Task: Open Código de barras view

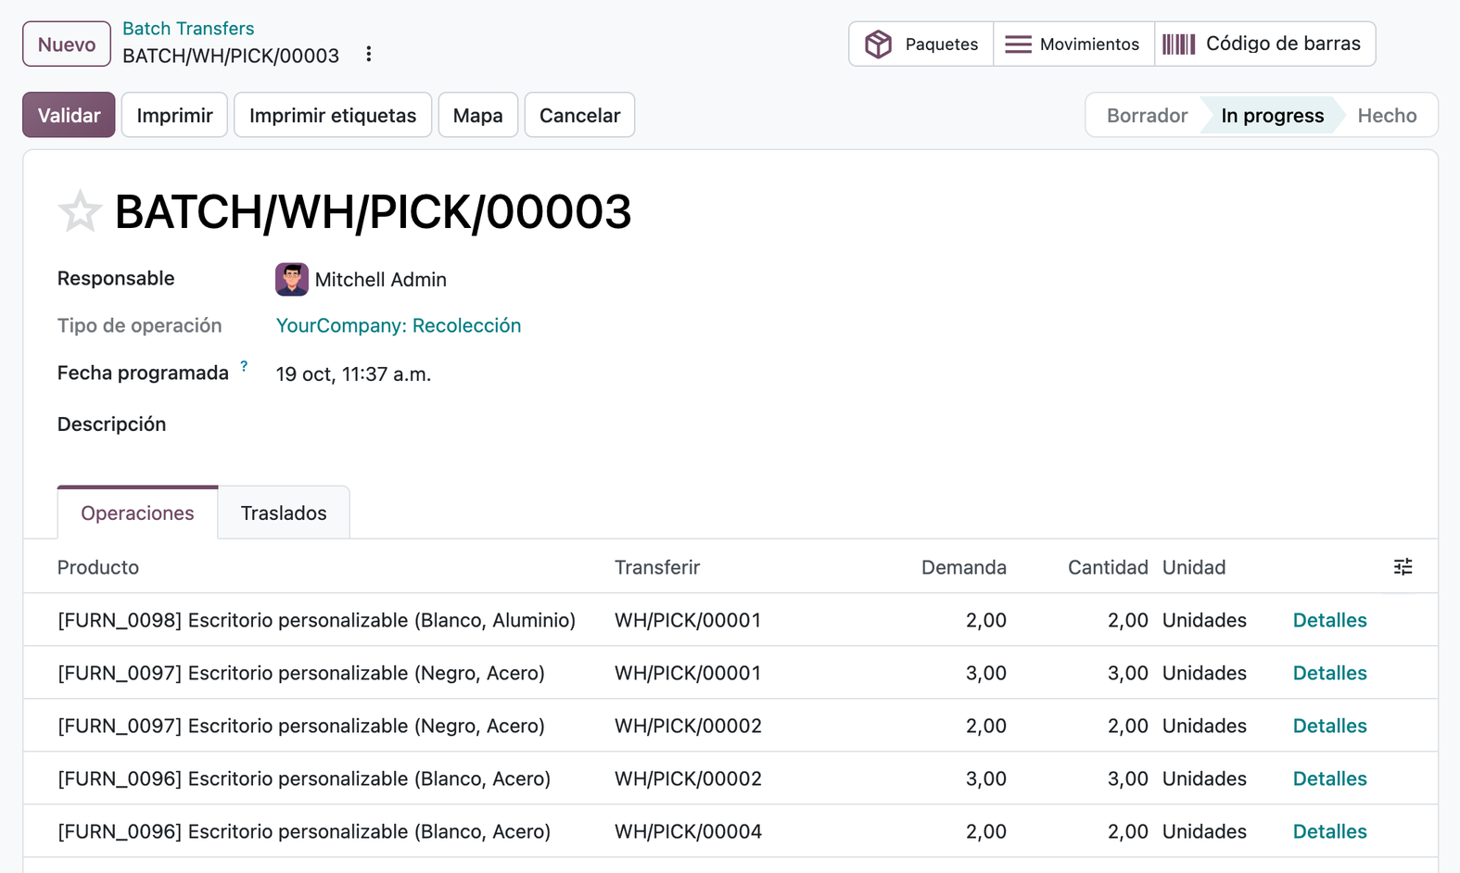Action: (1264, 44)
